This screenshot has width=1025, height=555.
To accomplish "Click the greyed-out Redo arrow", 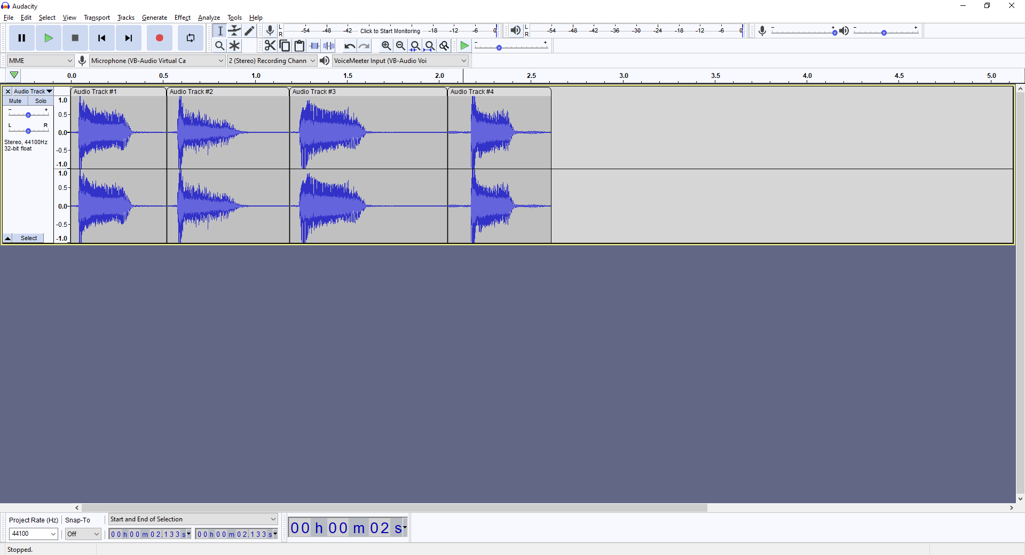I will click(x=364, y=46).
